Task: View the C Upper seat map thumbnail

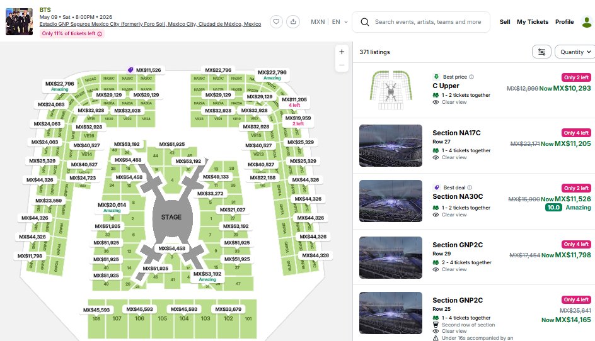Action: click(x=391, y=90)
